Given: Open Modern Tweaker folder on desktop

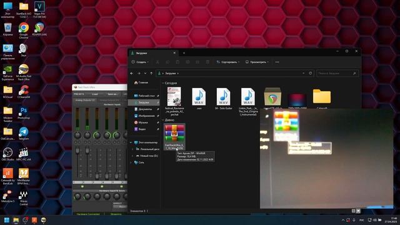Looking at the screenshot, I should (7, 114).
